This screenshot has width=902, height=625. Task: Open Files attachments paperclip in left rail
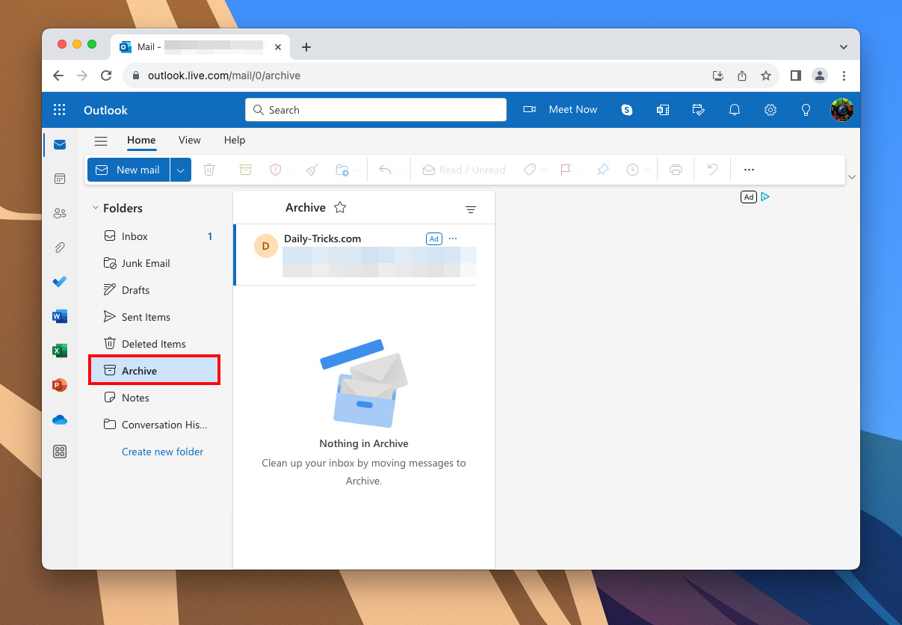pos(60,247)
